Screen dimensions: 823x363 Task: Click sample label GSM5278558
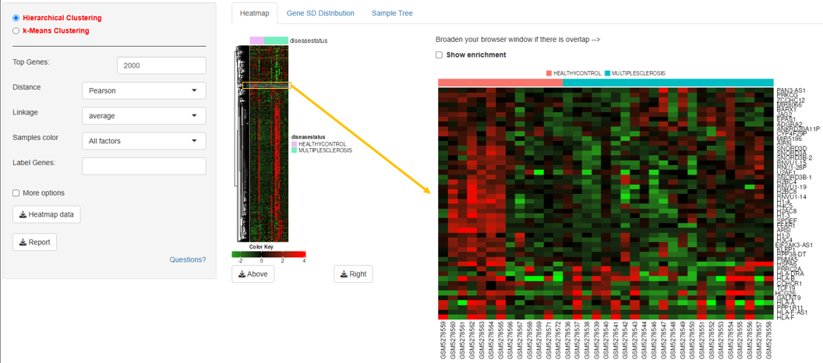coord(769,340)
